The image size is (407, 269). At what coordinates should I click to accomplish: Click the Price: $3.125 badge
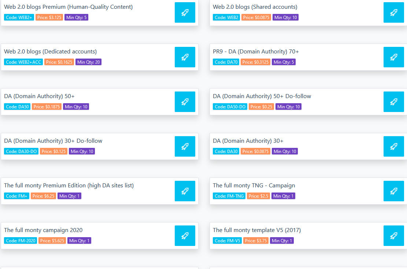coord(49,17)
